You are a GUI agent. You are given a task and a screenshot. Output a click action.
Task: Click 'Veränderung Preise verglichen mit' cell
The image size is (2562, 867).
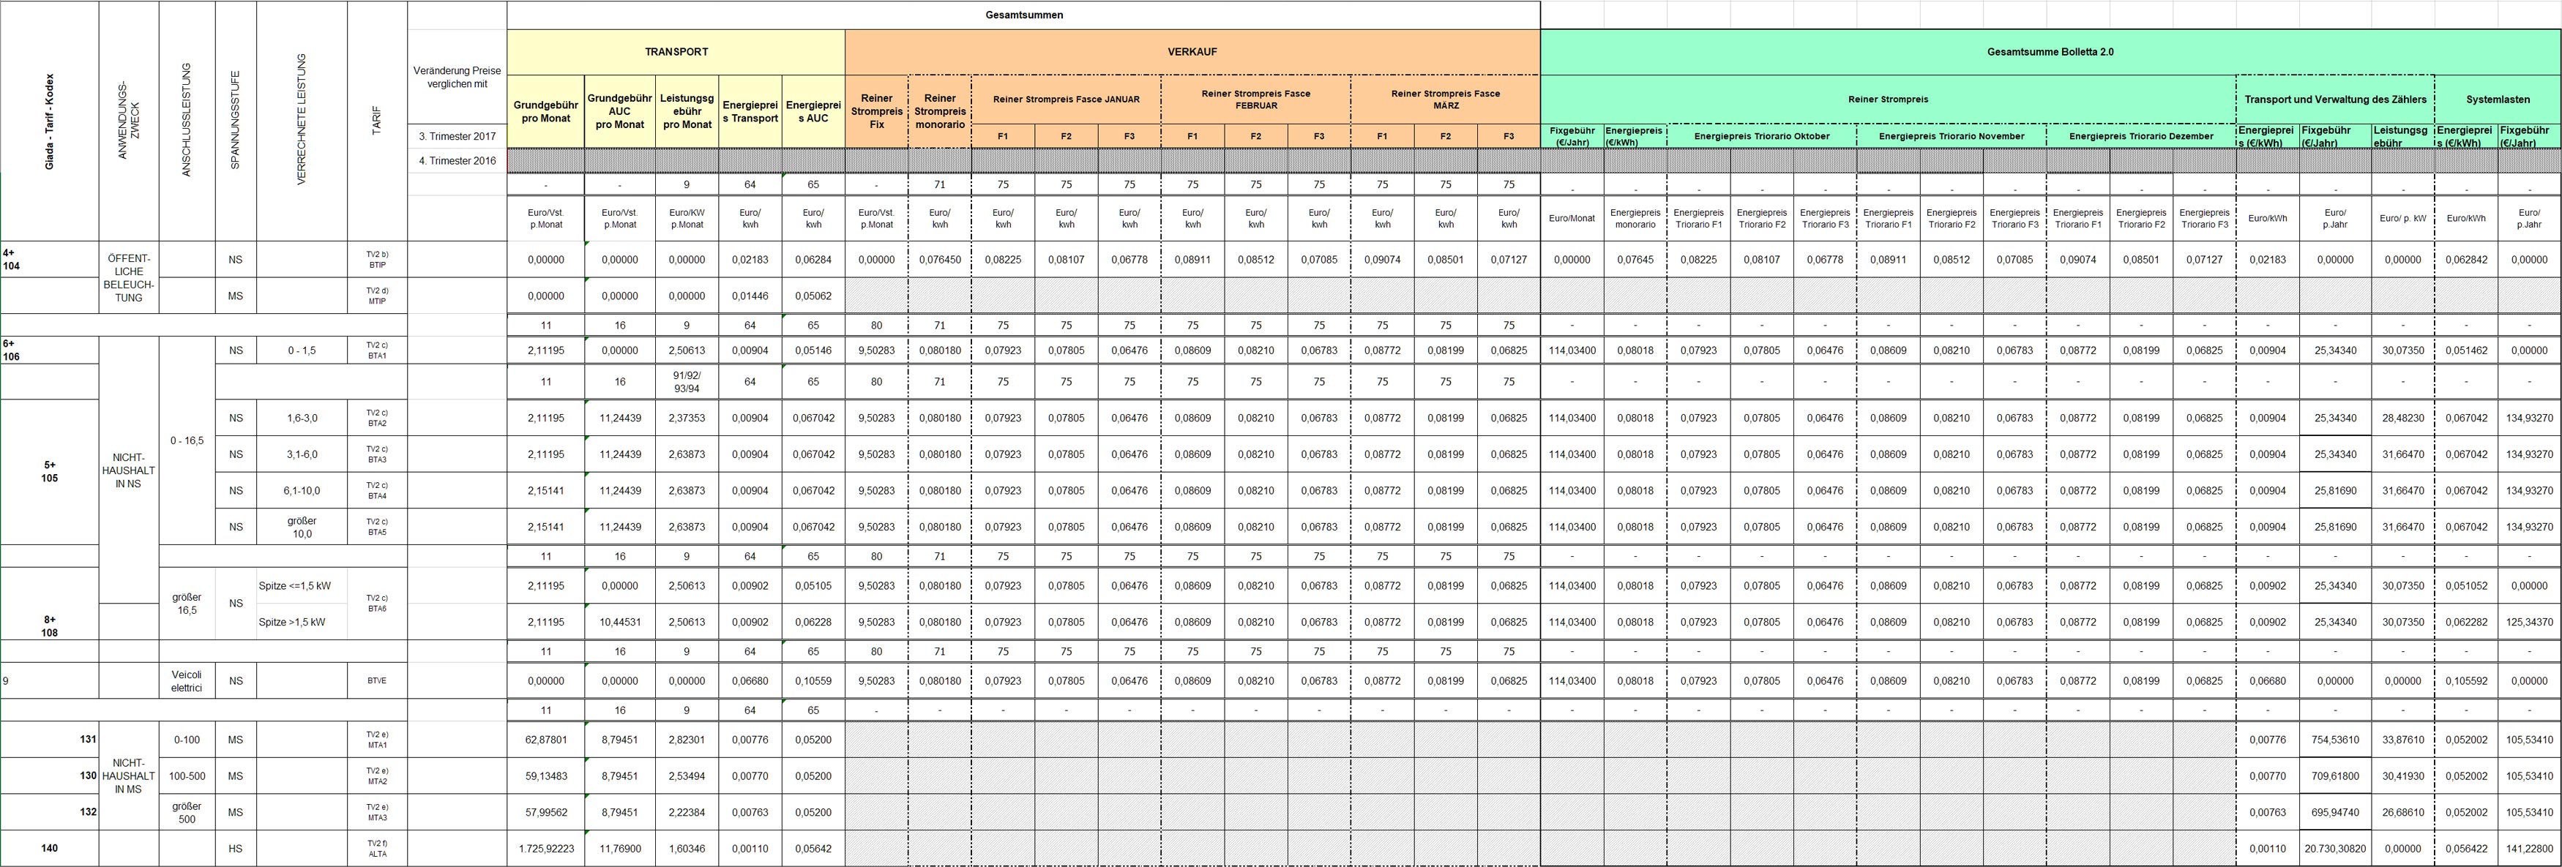(x=457, y=78)
